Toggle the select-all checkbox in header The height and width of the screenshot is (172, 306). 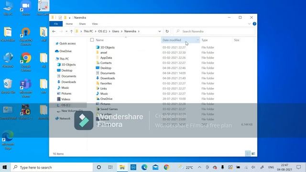pos(92,40)
